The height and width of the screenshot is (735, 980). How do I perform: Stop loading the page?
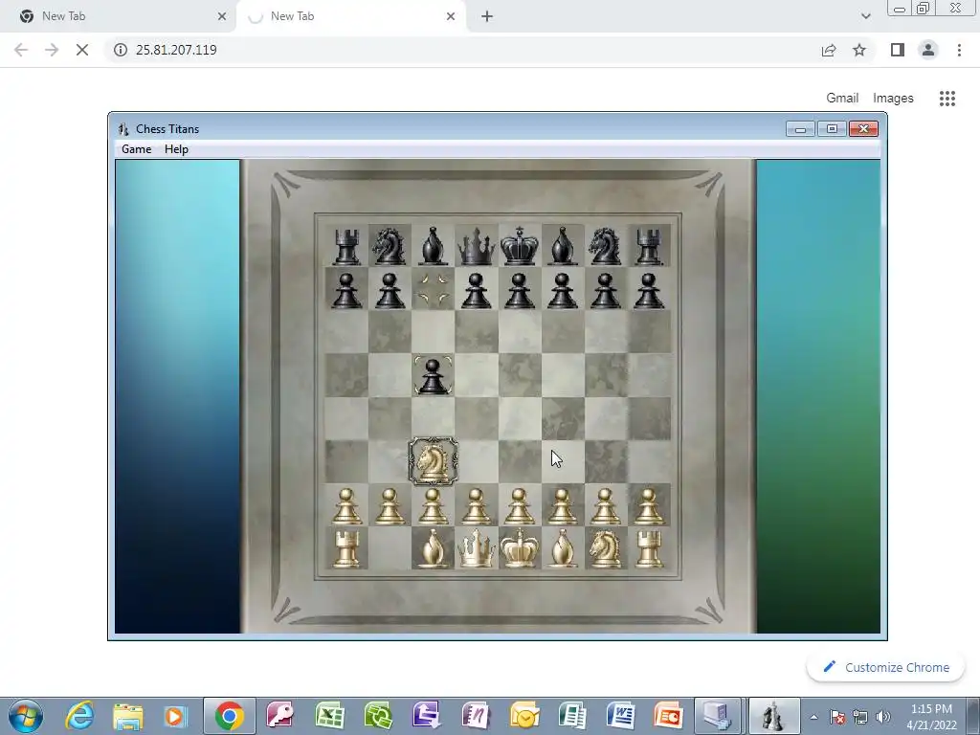pyautogui.click(x=82, y=50)
